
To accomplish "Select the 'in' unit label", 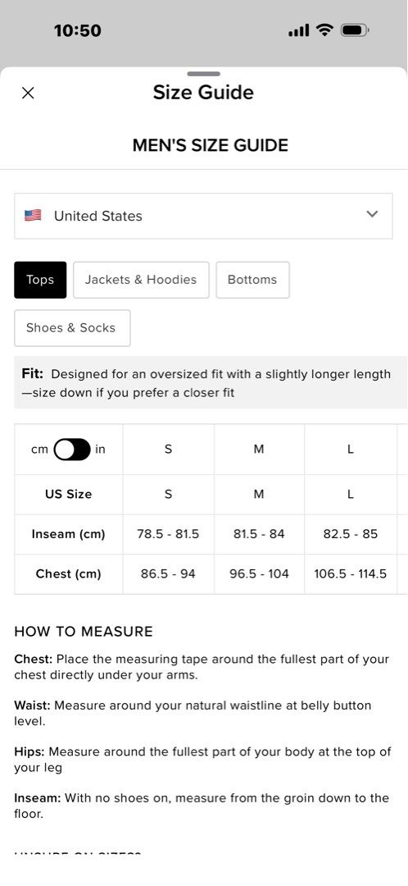I will [100, 450].
